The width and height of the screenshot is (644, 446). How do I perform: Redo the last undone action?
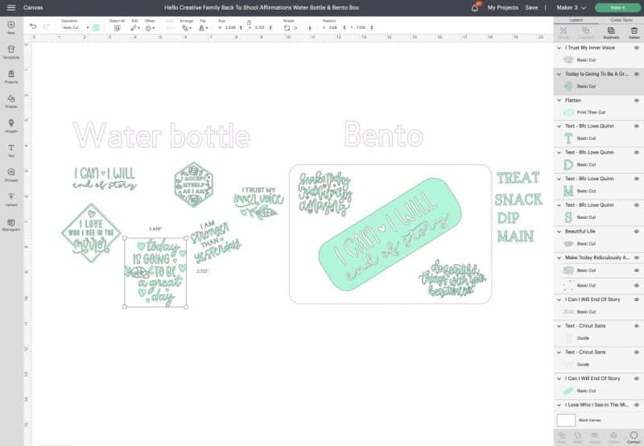[46, 27]
